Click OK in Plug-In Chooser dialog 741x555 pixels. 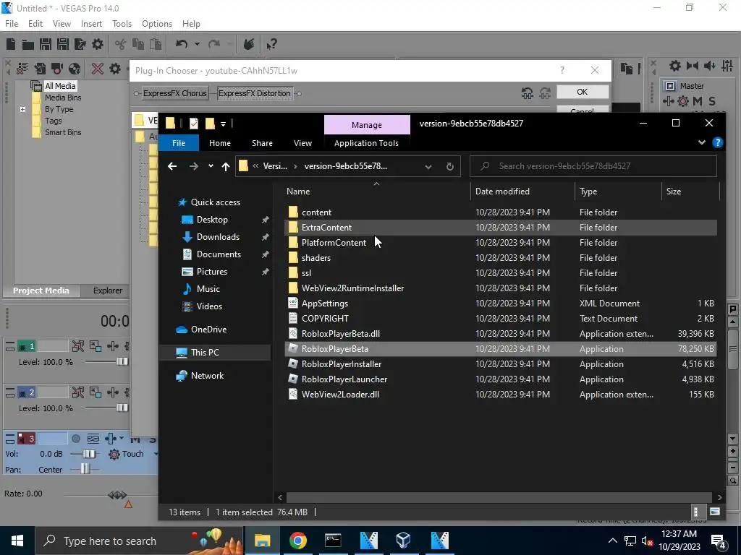[583, 92]
